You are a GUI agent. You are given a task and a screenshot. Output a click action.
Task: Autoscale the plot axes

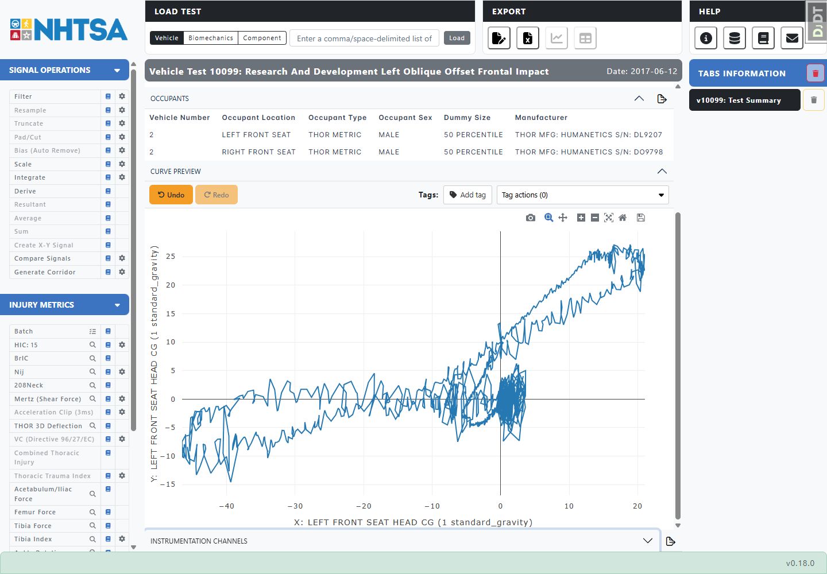[x=609, y=218]
